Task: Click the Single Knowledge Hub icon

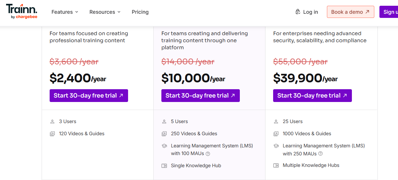Action: (164, 166)
